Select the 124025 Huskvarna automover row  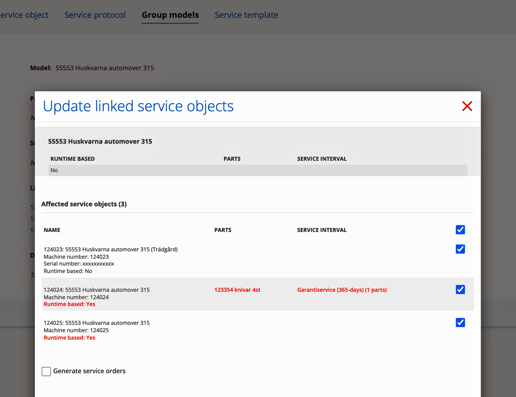(257, 330)
